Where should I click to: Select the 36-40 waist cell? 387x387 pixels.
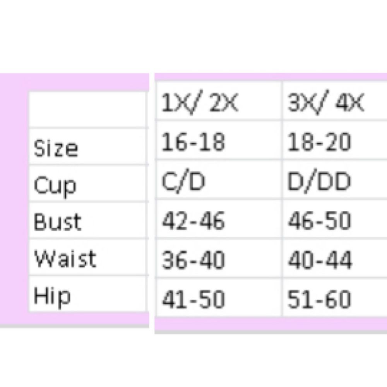(193, 260)
